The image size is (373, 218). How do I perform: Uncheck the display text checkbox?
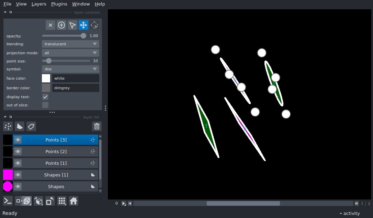point(45,97)
